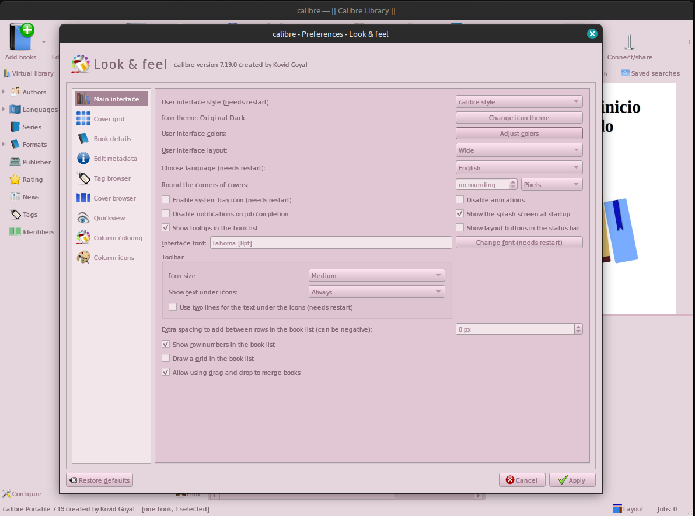Click Jobs: 0 in the status bar
Viewport: 695px width, 516px height.
click(x=667, y=509)
